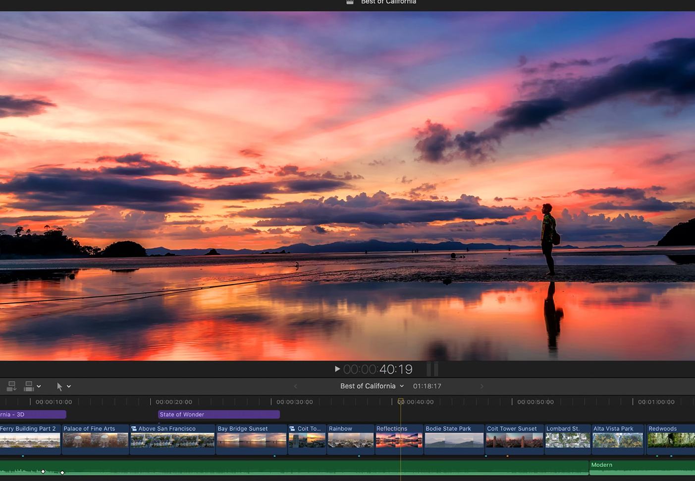Select the State of Wonder title clip

[x=219, y=414]
